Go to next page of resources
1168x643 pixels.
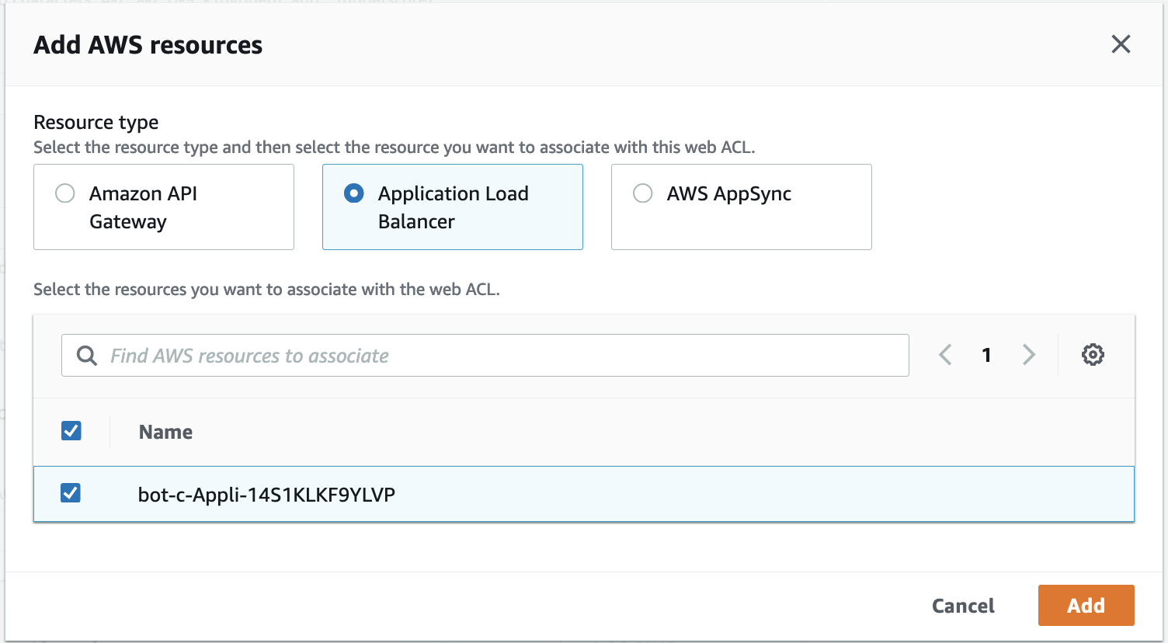(x=1029, y=355)
